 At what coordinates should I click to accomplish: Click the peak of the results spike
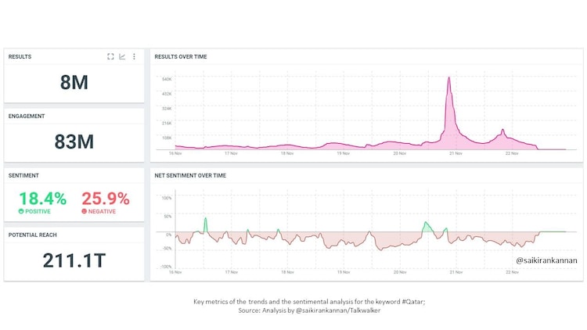[x=449, y=78]
